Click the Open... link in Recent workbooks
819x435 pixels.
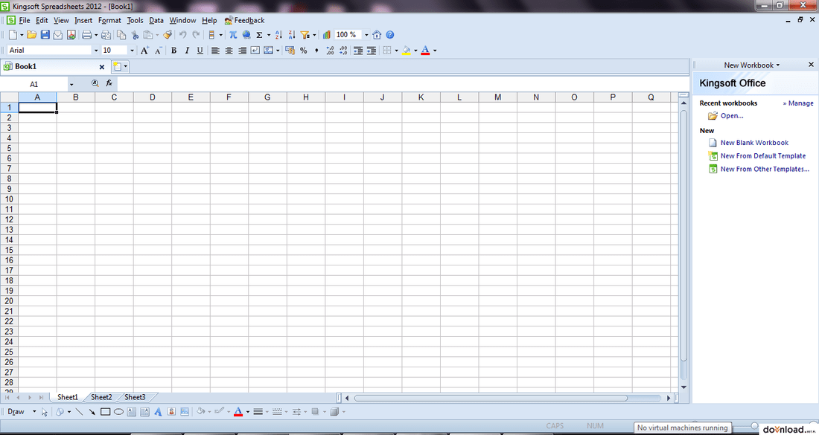tap(732, 116)
